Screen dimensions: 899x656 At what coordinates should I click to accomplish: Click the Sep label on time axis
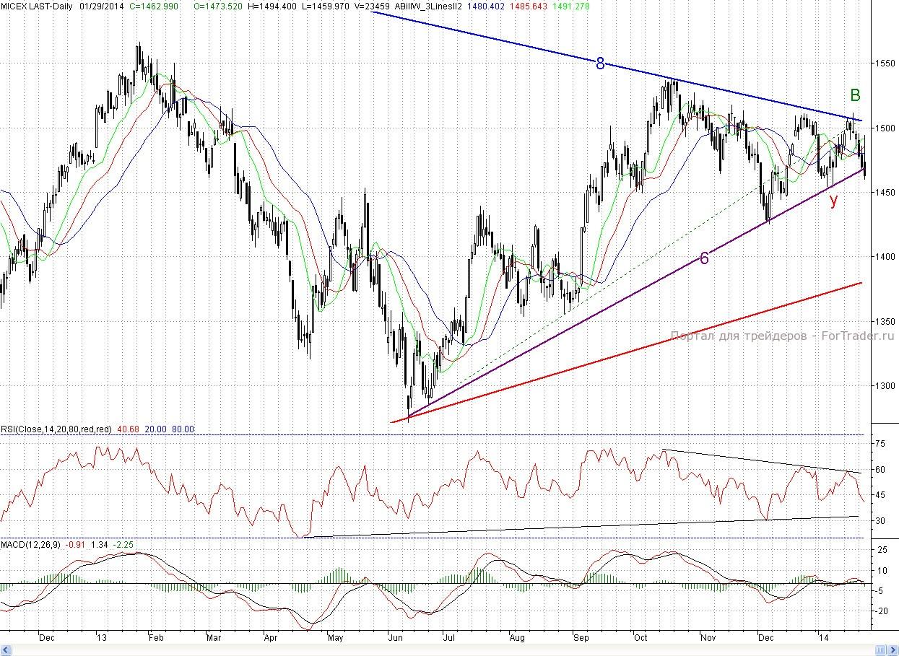[x=581, y=638]
